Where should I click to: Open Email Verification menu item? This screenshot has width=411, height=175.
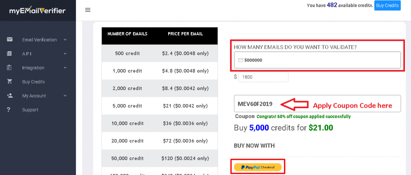[x=39, y=40]
